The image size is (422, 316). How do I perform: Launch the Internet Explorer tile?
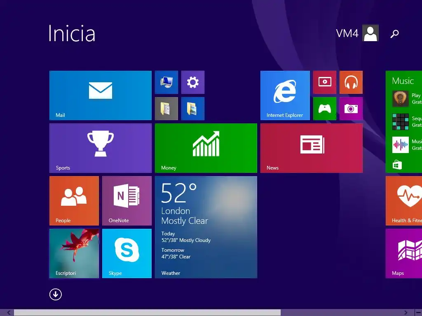[285, 95]
